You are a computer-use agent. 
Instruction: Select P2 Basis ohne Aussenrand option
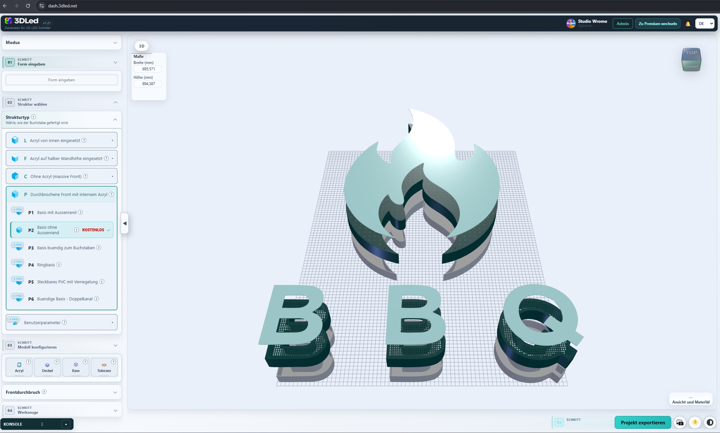click(62, 230)
